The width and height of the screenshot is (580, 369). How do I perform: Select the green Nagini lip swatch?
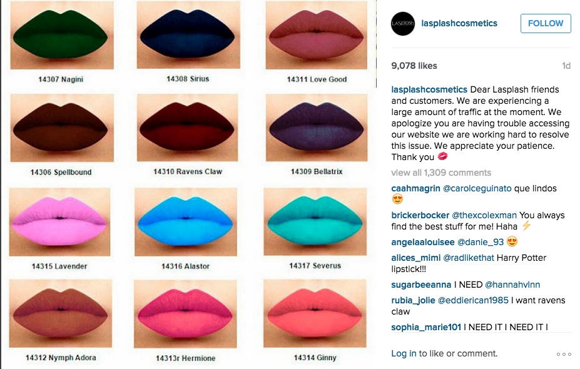coord(62,36)
